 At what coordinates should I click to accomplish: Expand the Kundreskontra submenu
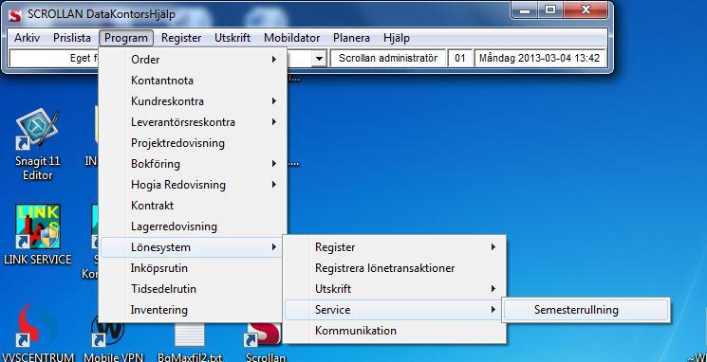click(x=193, y=101)
